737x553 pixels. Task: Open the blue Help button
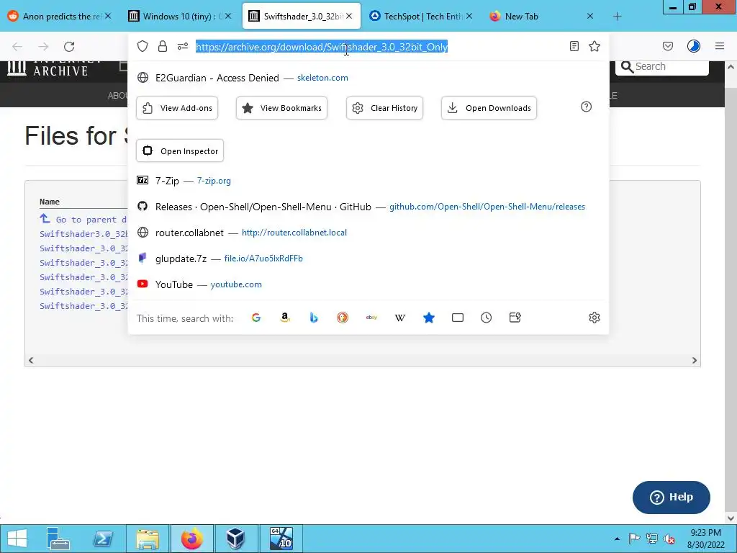click(x=672, y=497)
